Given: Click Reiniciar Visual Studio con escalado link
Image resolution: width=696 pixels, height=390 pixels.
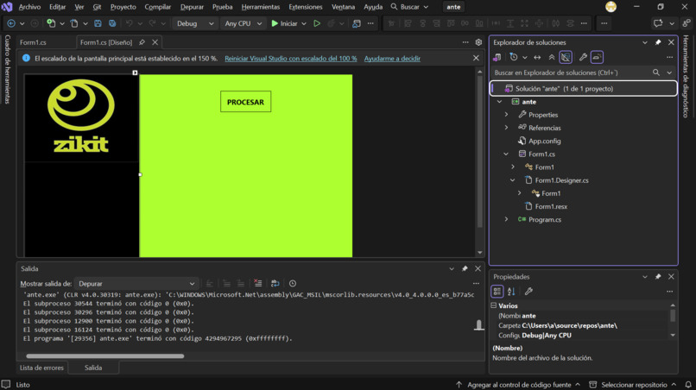Looking at the screenshot, I should coord(291,59).
